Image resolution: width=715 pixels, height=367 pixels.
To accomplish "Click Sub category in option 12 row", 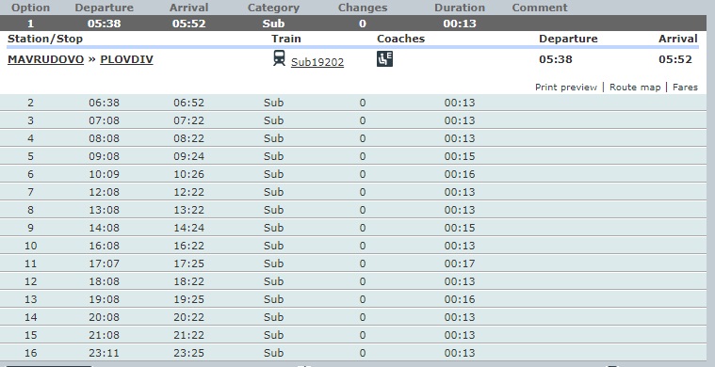I will click(x=273, y=281).
